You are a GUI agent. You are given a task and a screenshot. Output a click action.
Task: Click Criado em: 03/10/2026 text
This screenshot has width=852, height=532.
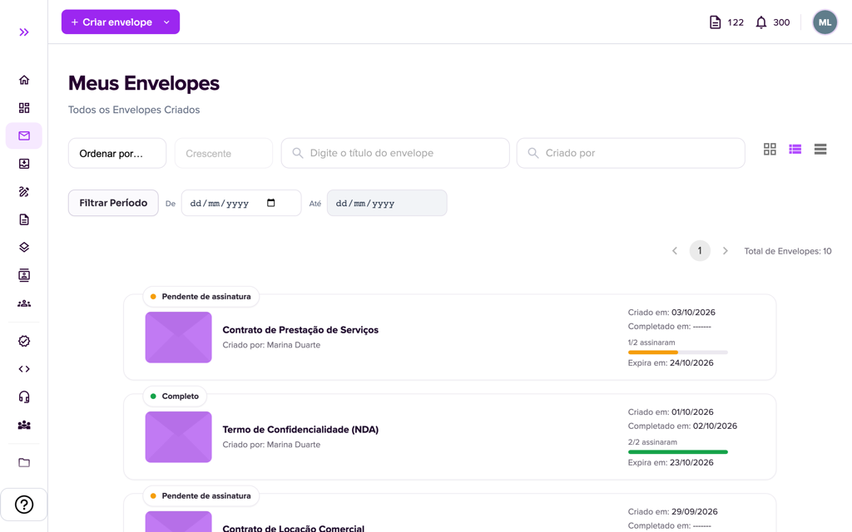(671, 313)
